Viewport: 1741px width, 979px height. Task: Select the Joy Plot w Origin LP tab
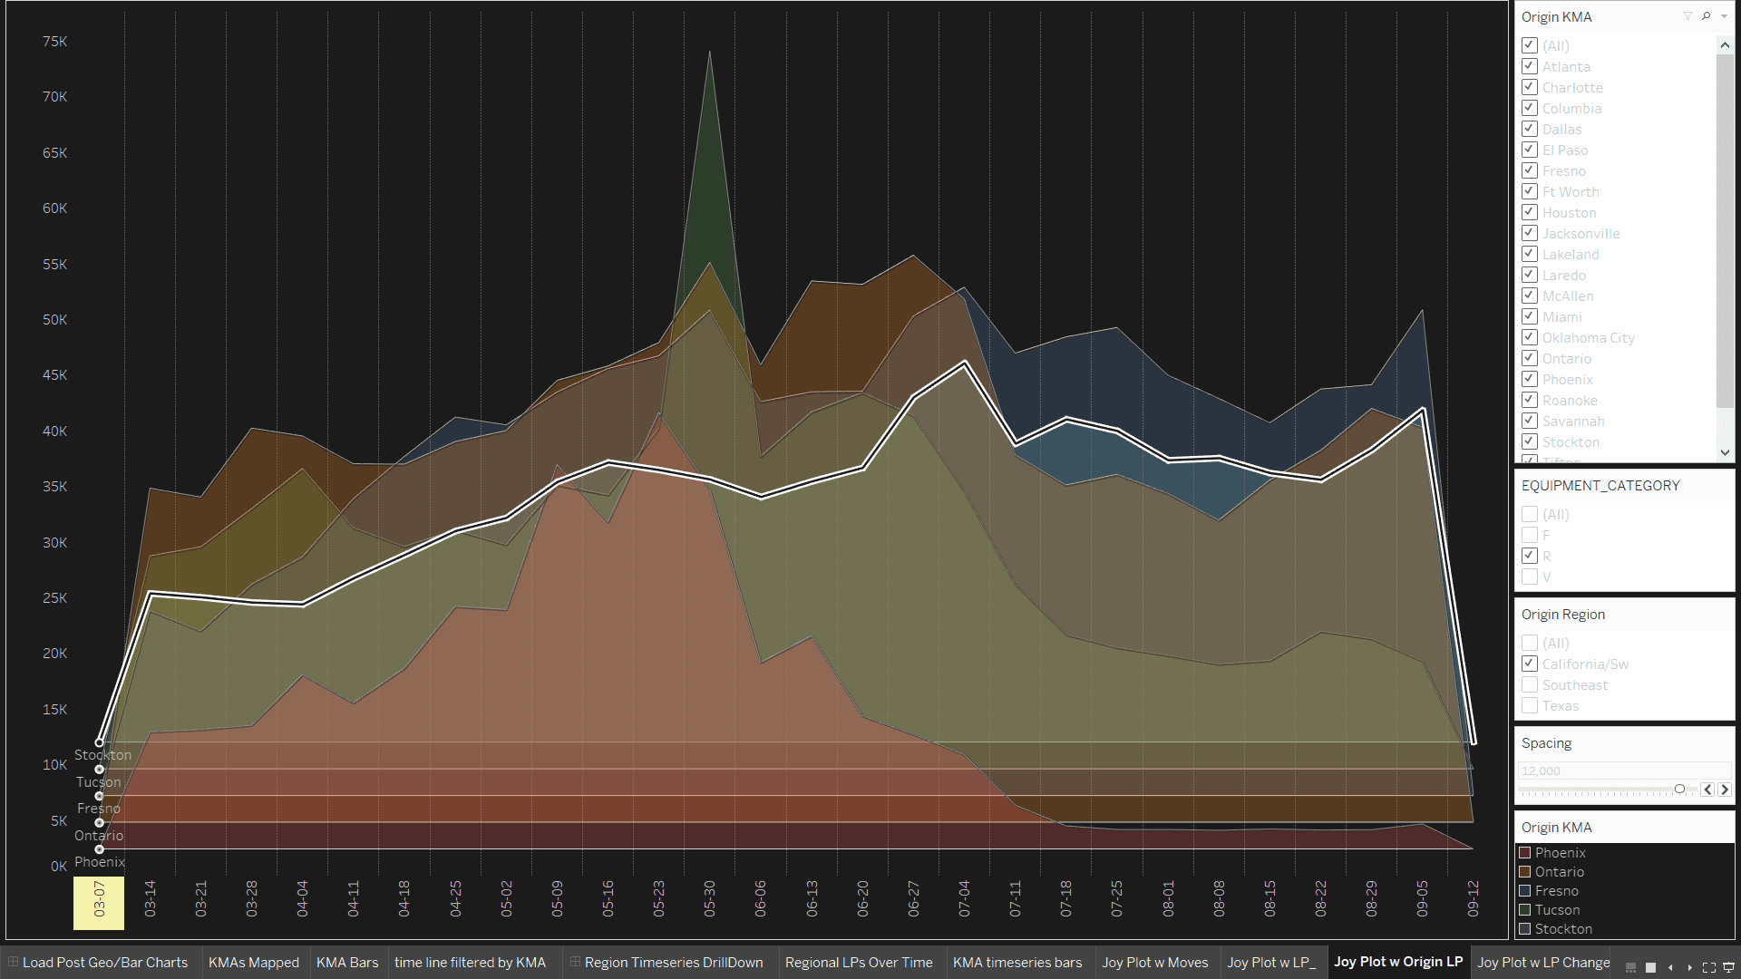(x=1398, y=962)
